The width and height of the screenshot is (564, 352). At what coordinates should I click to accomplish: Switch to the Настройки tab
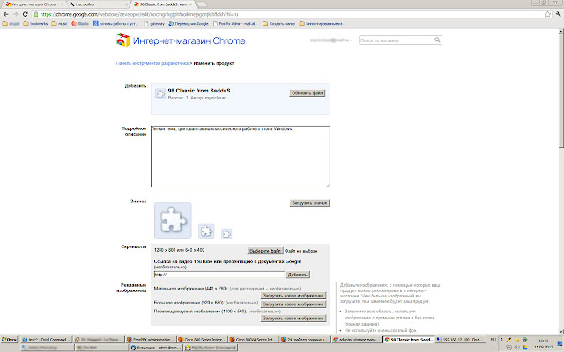point(97,4)
